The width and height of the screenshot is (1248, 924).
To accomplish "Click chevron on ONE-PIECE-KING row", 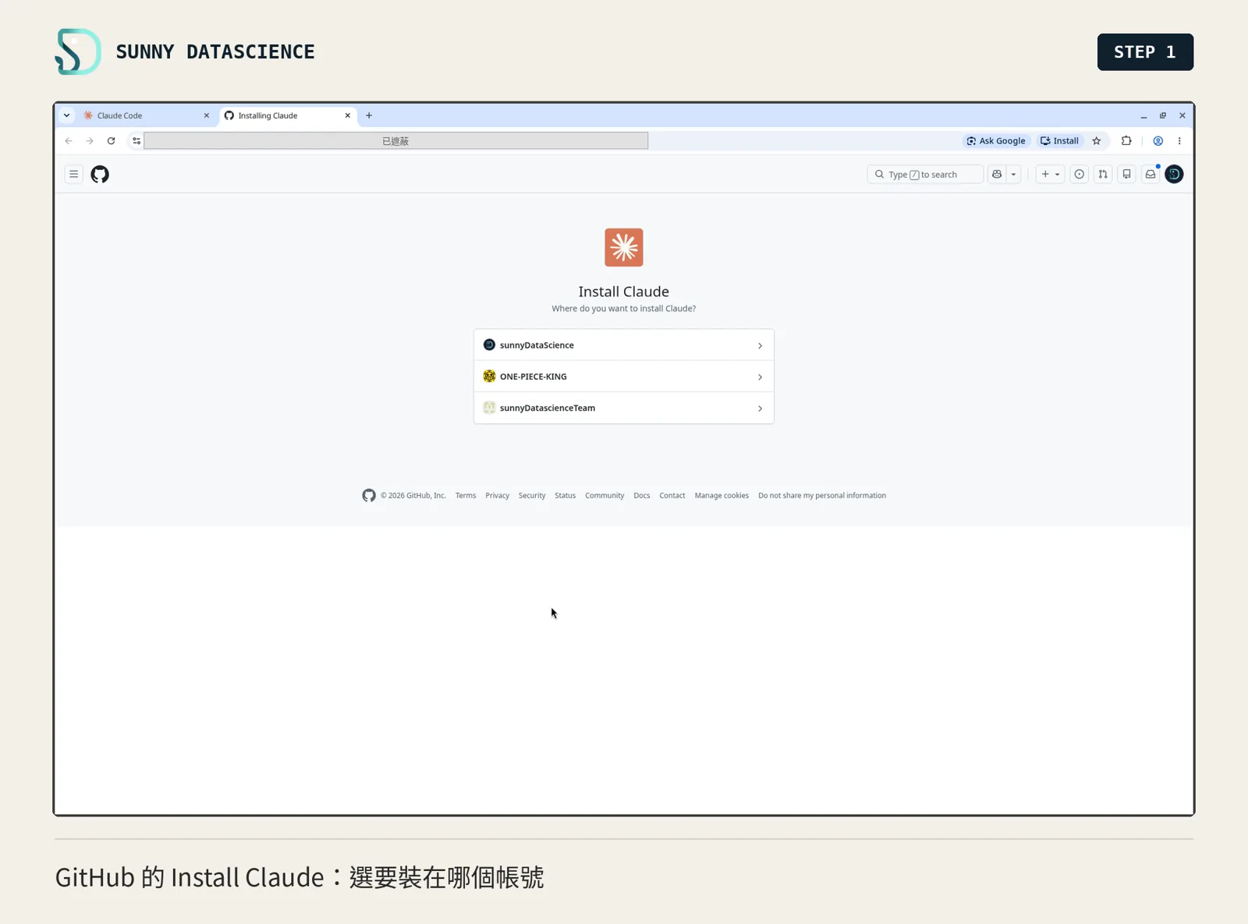I will coord(760,377).
